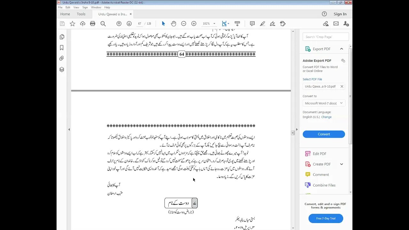
Task: Close the Urdu Qawaid o Insha tab
Action: coord(131,14)
